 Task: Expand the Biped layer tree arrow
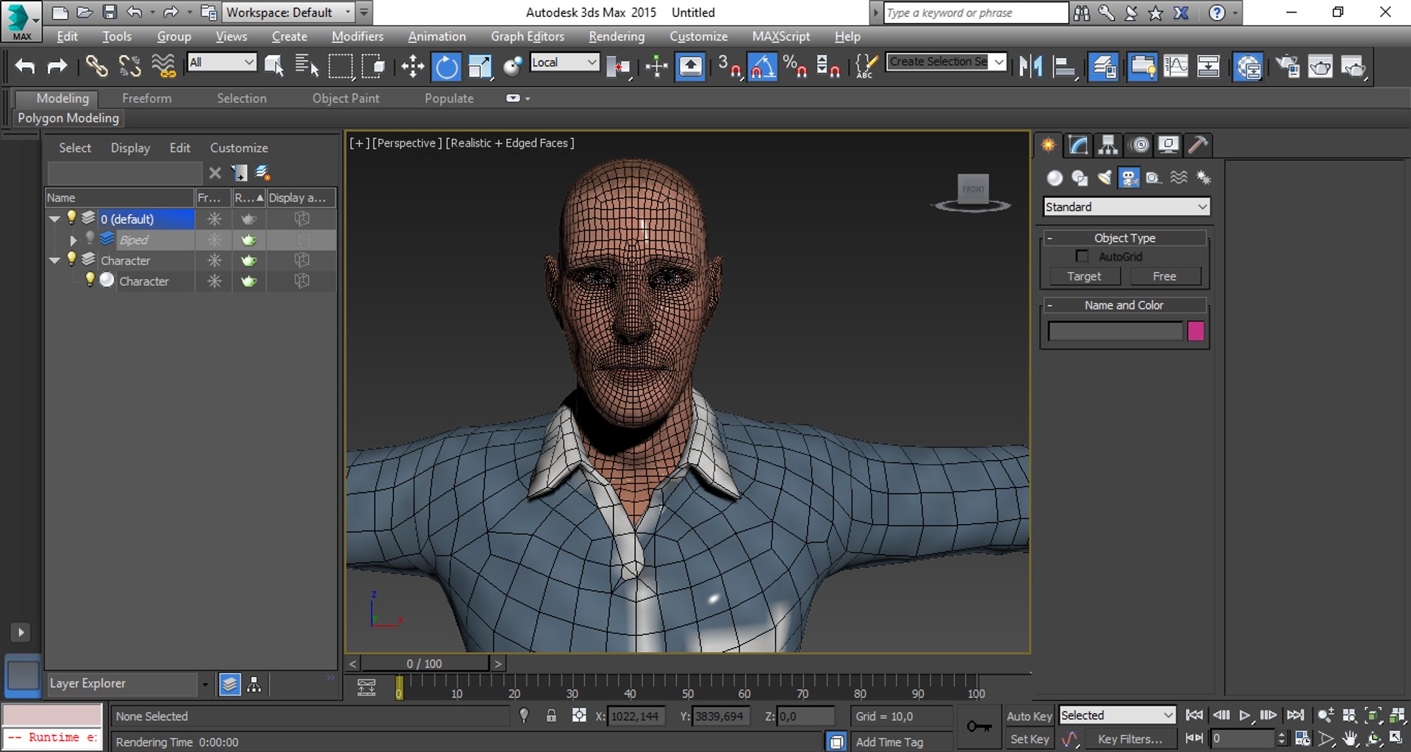pyautogui.click(x=73, y=240)
